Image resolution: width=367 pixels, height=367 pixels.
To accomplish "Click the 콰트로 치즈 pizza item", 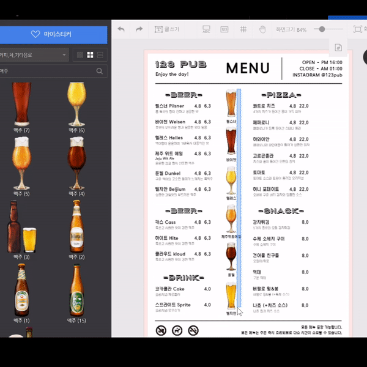I will click(x=264, y=106).
